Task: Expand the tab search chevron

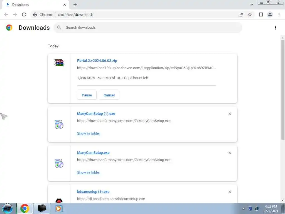Action: coord(252,5)
